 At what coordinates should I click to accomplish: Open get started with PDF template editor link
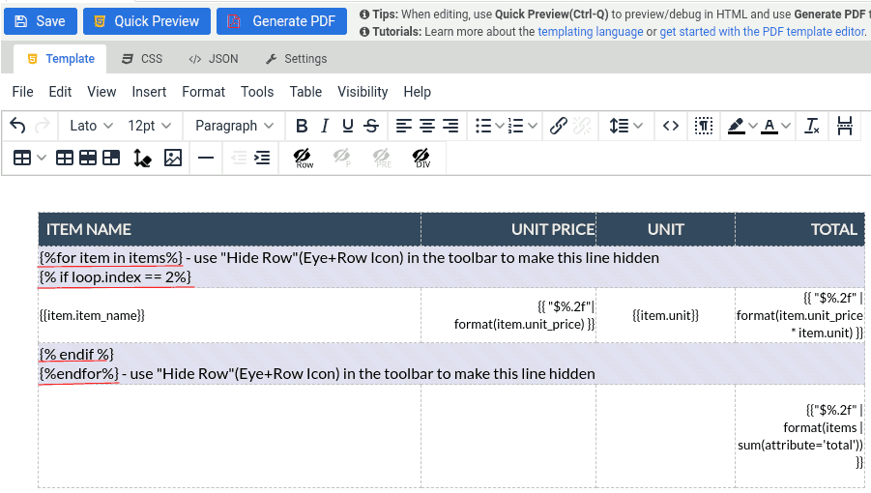(763, 32)
